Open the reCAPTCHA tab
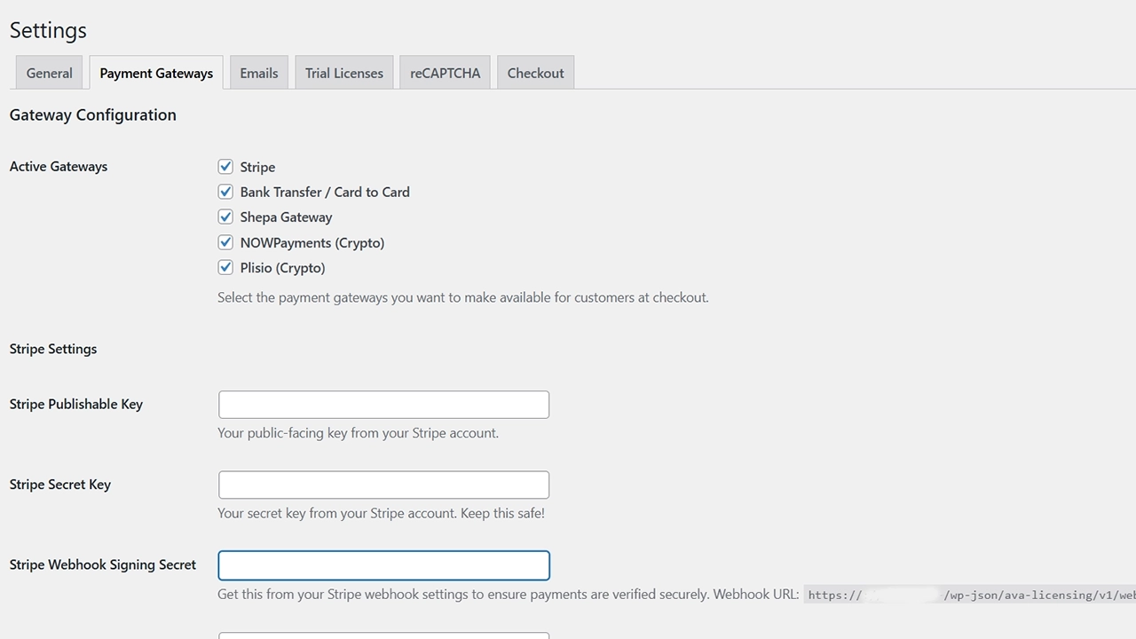This screenshot has height=639, width=1136. pos(445,73)
